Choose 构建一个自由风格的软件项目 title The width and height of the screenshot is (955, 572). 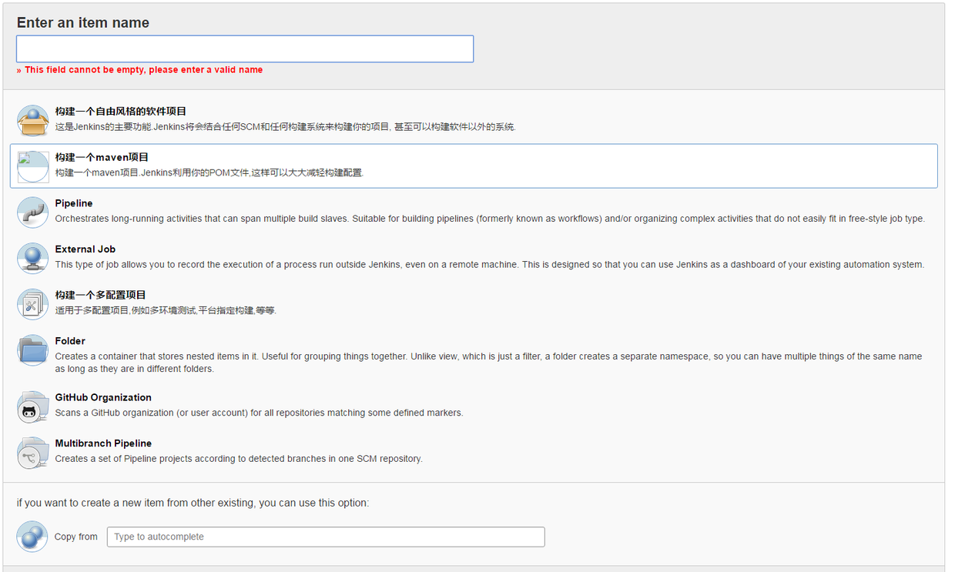[x=121, y=112]
